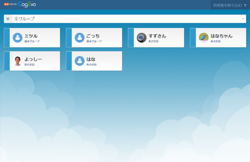The height and width of the screenshot is (162, 250).
Task: Choose the user name はなちゃん
Action: click(222, 36)
